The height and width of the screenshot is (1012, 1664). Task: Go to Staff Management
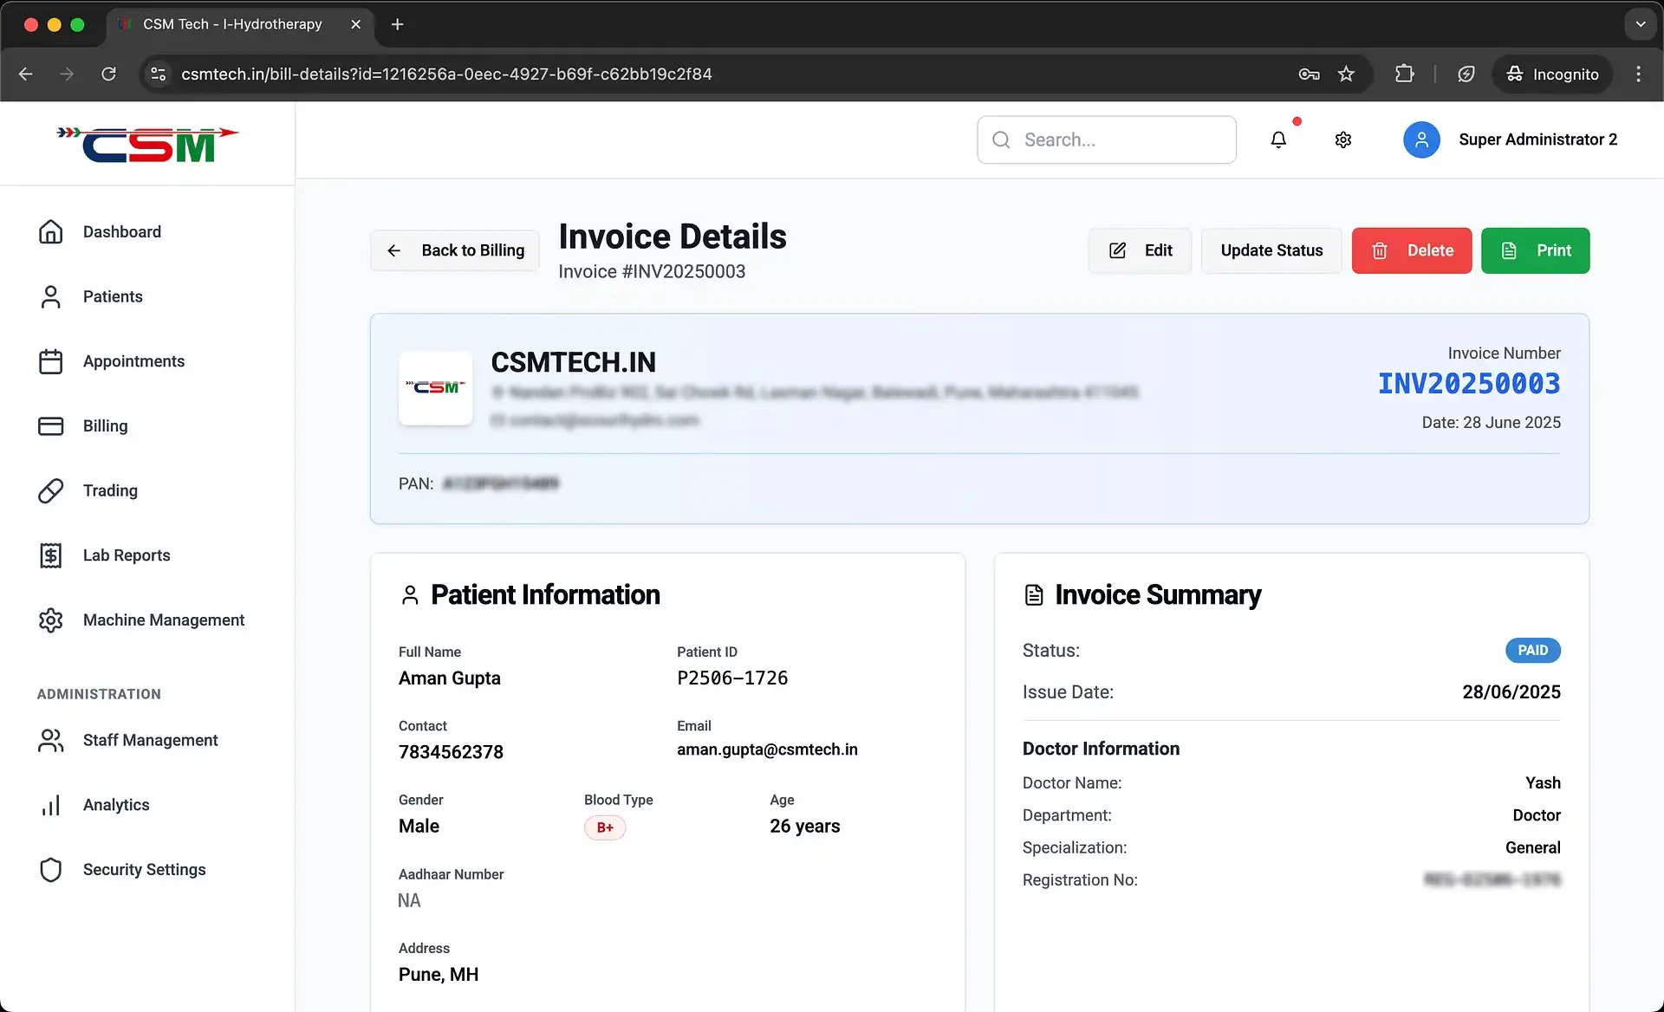pyautogui.click(x=150, y=740)
